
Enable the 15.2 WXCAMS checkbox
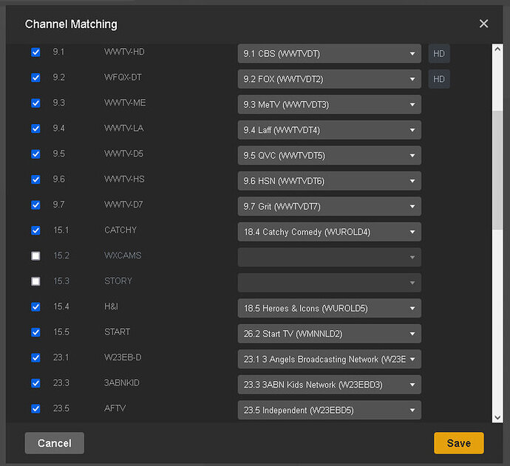pos(35,256)
